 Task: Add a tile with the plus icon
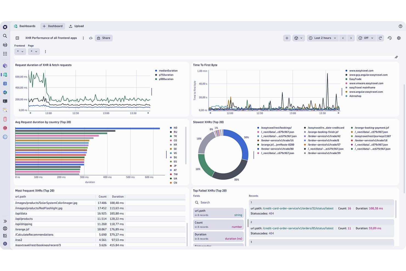pyautogui.click(x=287, y=38)
